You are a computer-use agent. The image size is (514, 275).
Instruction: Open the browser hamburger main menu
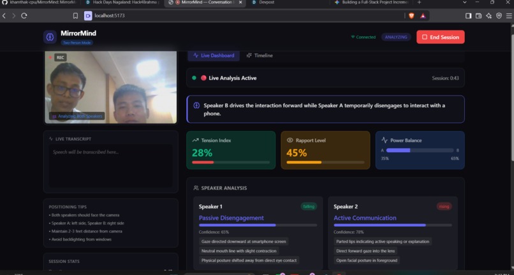[x=509, y=16]
